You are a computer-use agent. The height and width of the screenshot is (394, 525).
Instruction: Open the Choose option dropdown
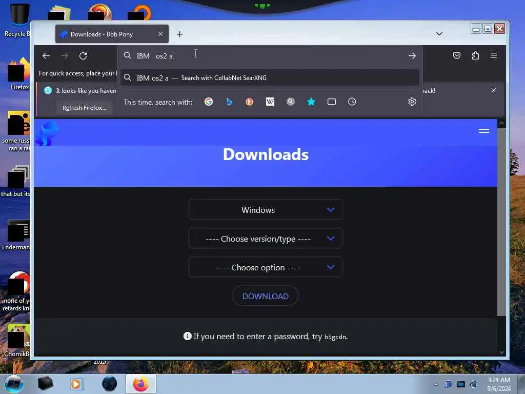click(x=266, y=267)
